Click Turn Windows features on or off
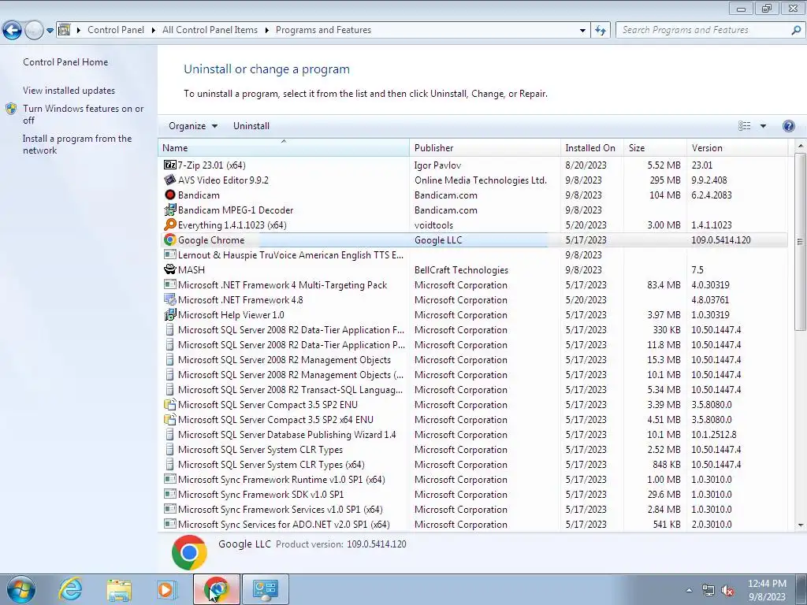 (84, 114)
